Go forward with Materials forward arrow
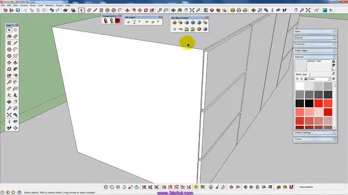The height and width of the screenshot is (195, 348). (x=301, y=79)
